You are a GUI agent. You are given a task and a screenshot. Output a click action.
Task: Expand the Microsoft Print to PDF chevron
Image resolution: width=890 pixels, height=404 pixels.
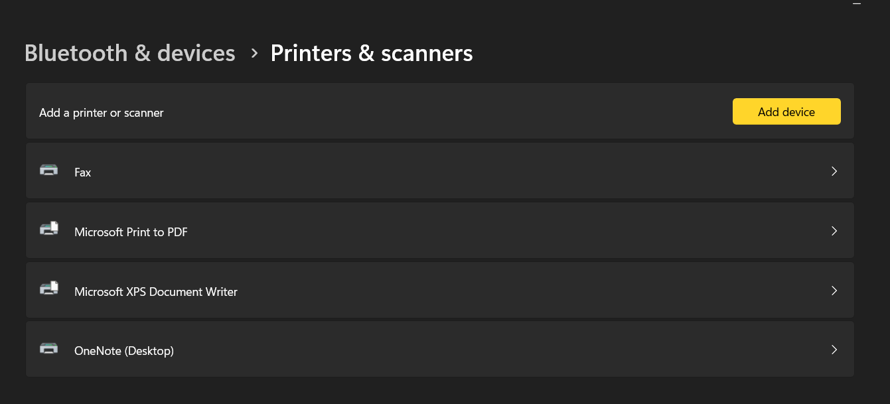click(x=834, y=231)
